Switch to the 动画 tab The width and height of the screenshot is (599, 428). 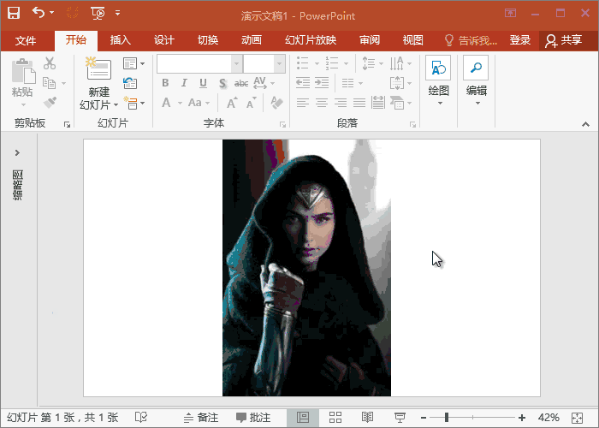pyautogui.click(x=252, y=40)
